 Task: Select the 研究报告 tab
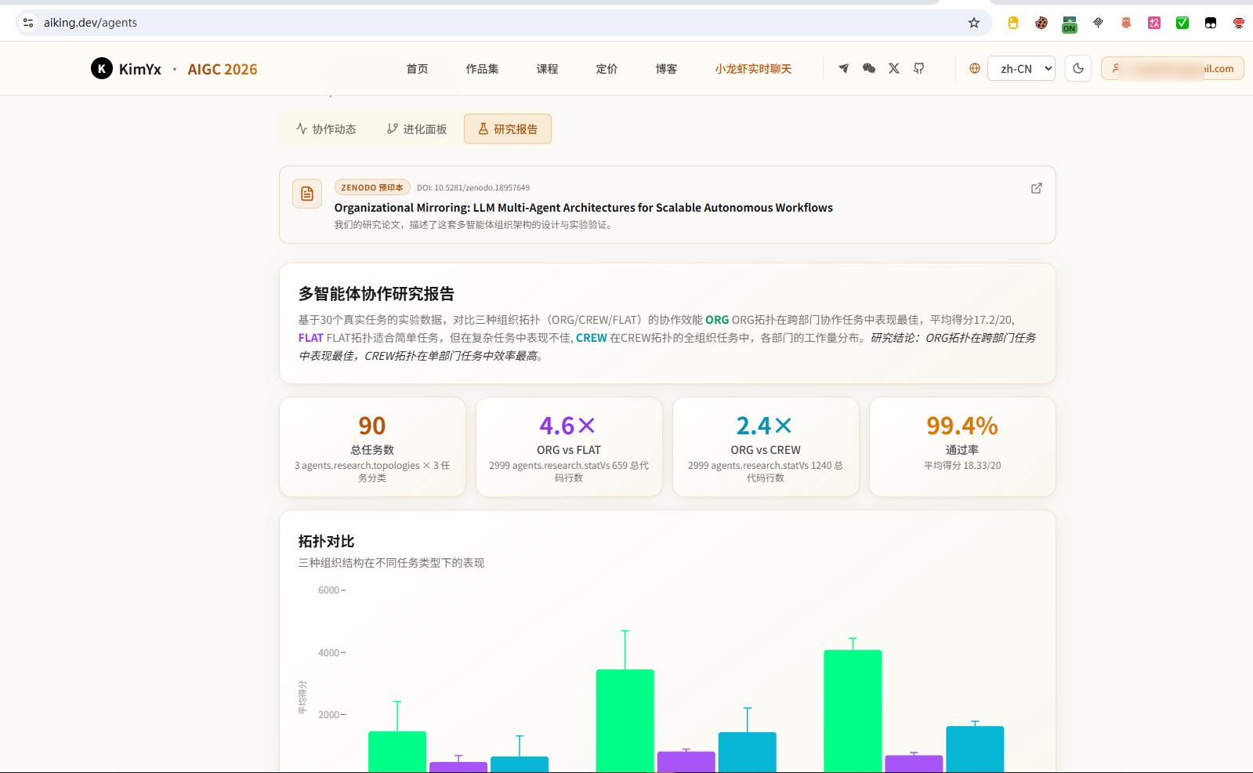[x=508, y=129]
